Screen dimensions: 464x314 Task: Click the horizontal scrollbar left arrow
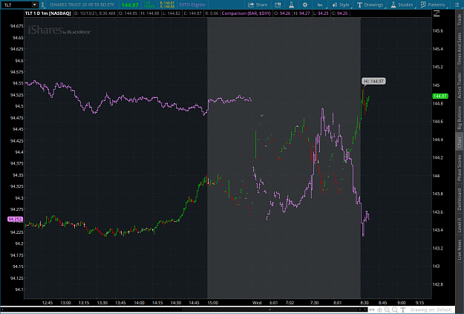pos(2,310)
